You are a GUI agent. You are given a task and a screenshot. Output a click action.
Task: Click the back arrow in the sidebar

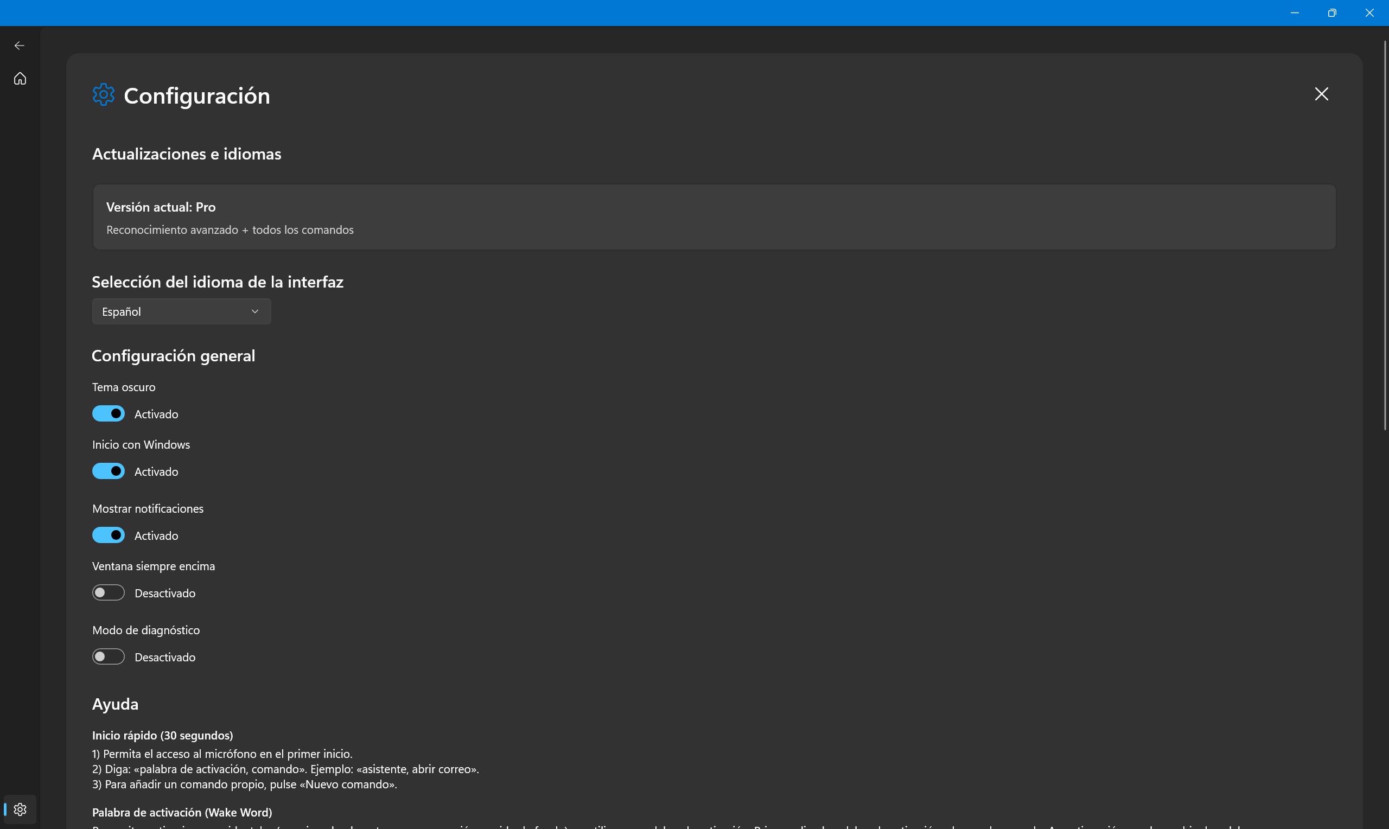(20, 46)
